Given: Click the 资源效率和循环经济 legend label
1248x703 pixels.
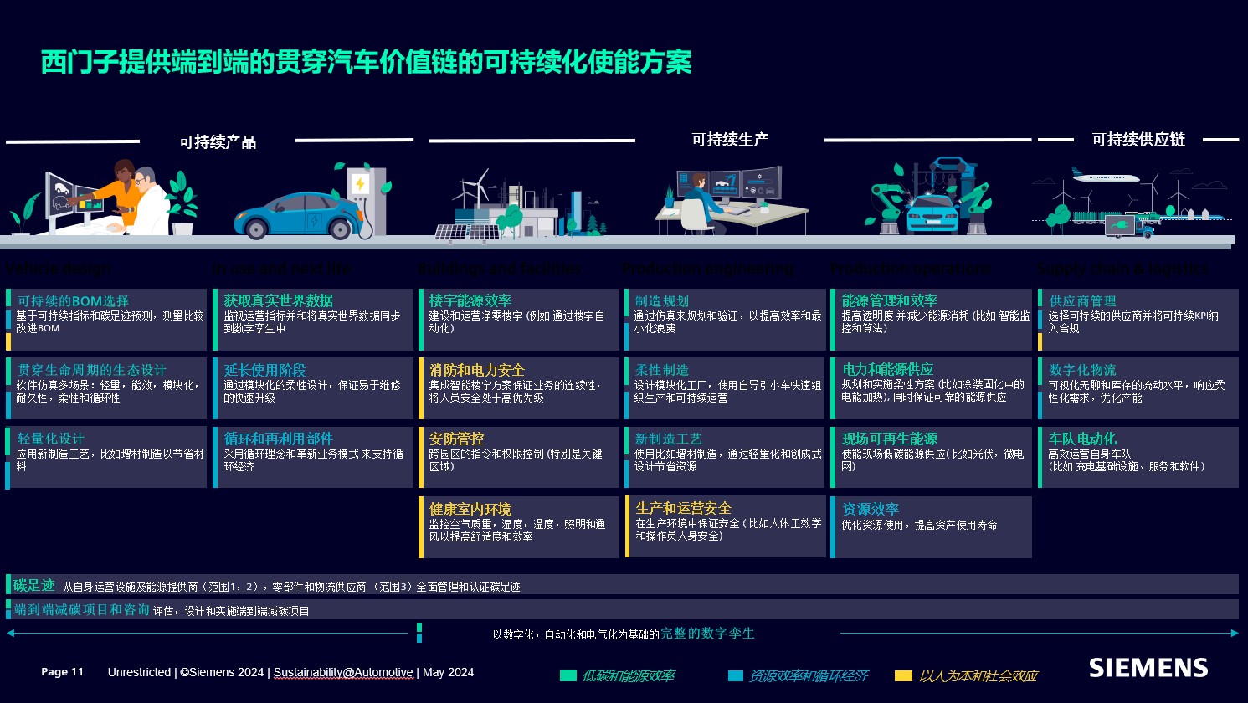Looking at the screenshot, I should [x=809, y=675].
